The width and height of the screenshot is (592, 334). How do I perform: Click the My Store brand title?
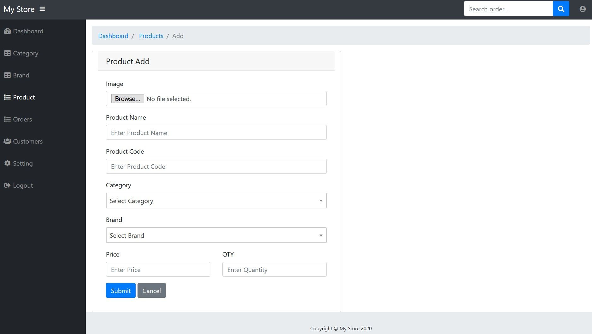point(19,9)
